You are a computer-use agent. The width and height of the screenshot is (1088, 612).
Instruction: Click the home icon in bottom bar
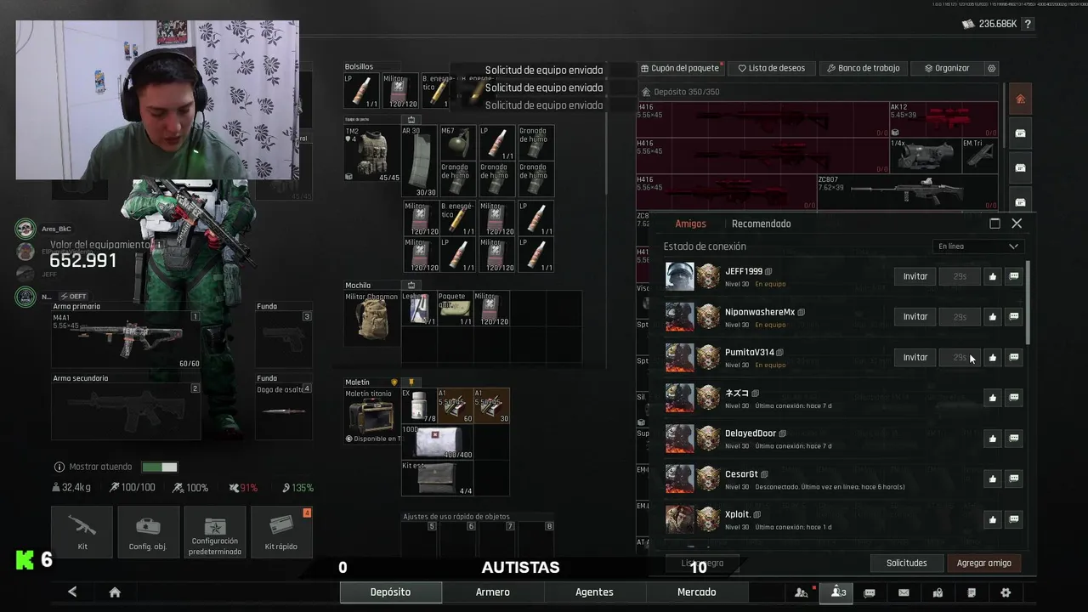pyautogui.click(x=115, y=592)
